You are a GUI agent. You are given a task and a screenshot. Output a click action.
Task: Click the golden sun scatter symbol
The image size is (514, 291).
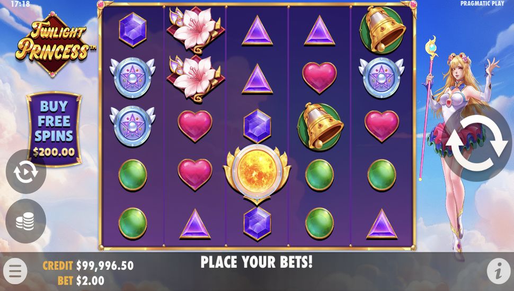click(257, 174)
